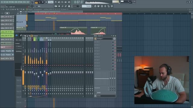This screenshot has height=108, width=193.
Task: Click the Insert 10 playlist track header
Action: click(21, 28)
